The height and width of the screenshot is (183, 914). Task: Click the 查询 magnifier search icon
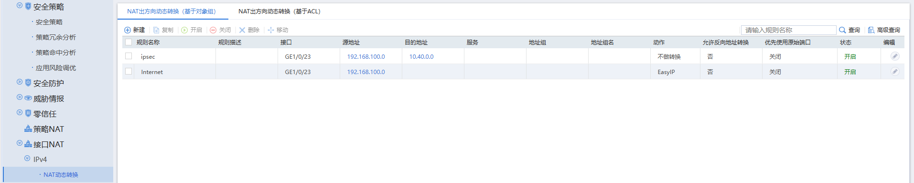(842, 30)
